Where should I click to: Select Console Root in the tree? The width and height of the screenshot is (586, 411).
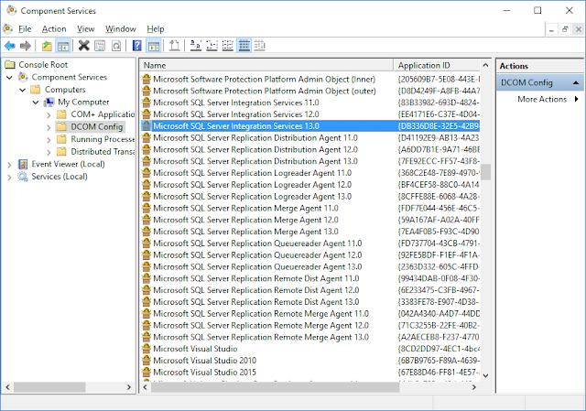43,65
